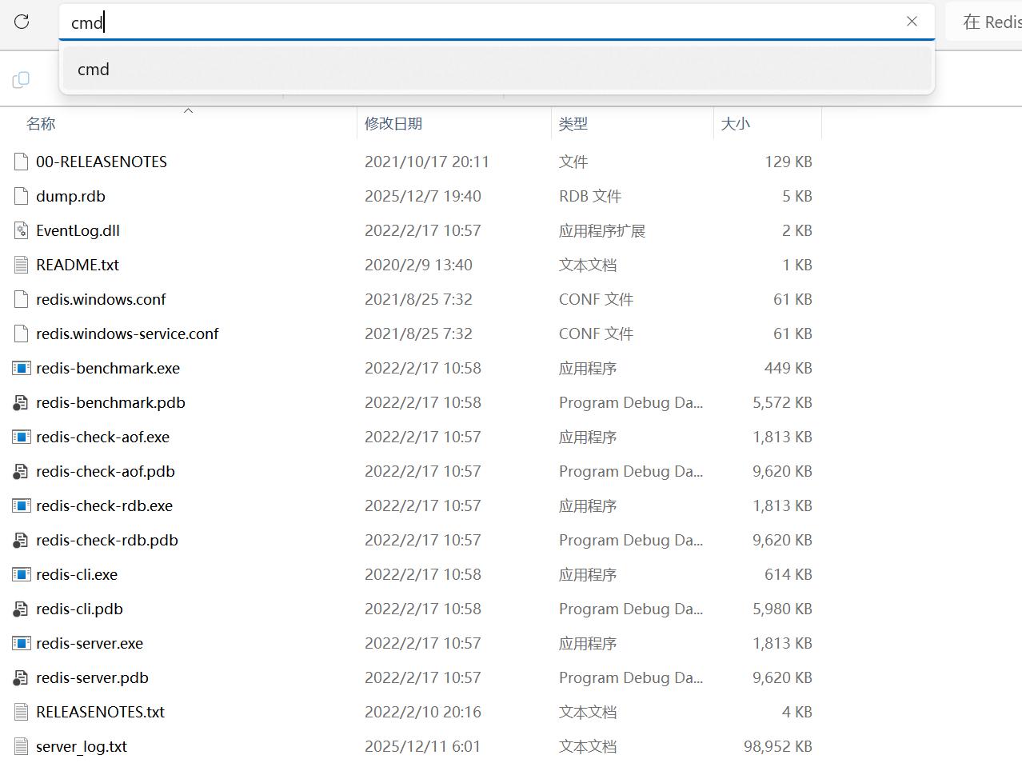Viewport: 1022px width, 763px height.
Task: Toggle sort direction arrow above 名称
Action: click(189, 110)
